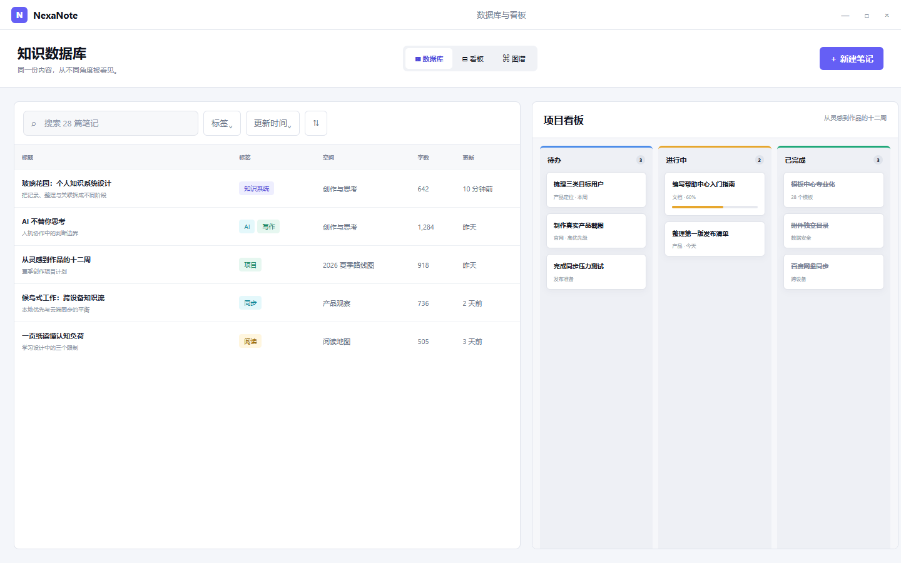Click the 已完成 column header
Image resolution: width=901 pixels, height=563 pixels.
[795, 160]
